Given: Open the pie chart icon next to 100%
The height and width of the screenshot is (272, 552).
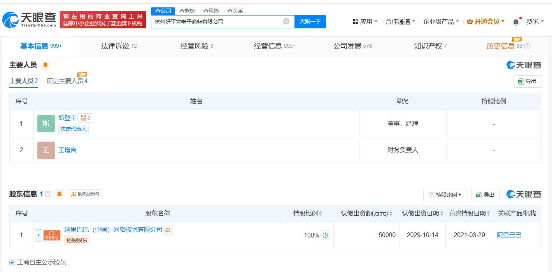Looking at the screenshot, I should 325,235.
